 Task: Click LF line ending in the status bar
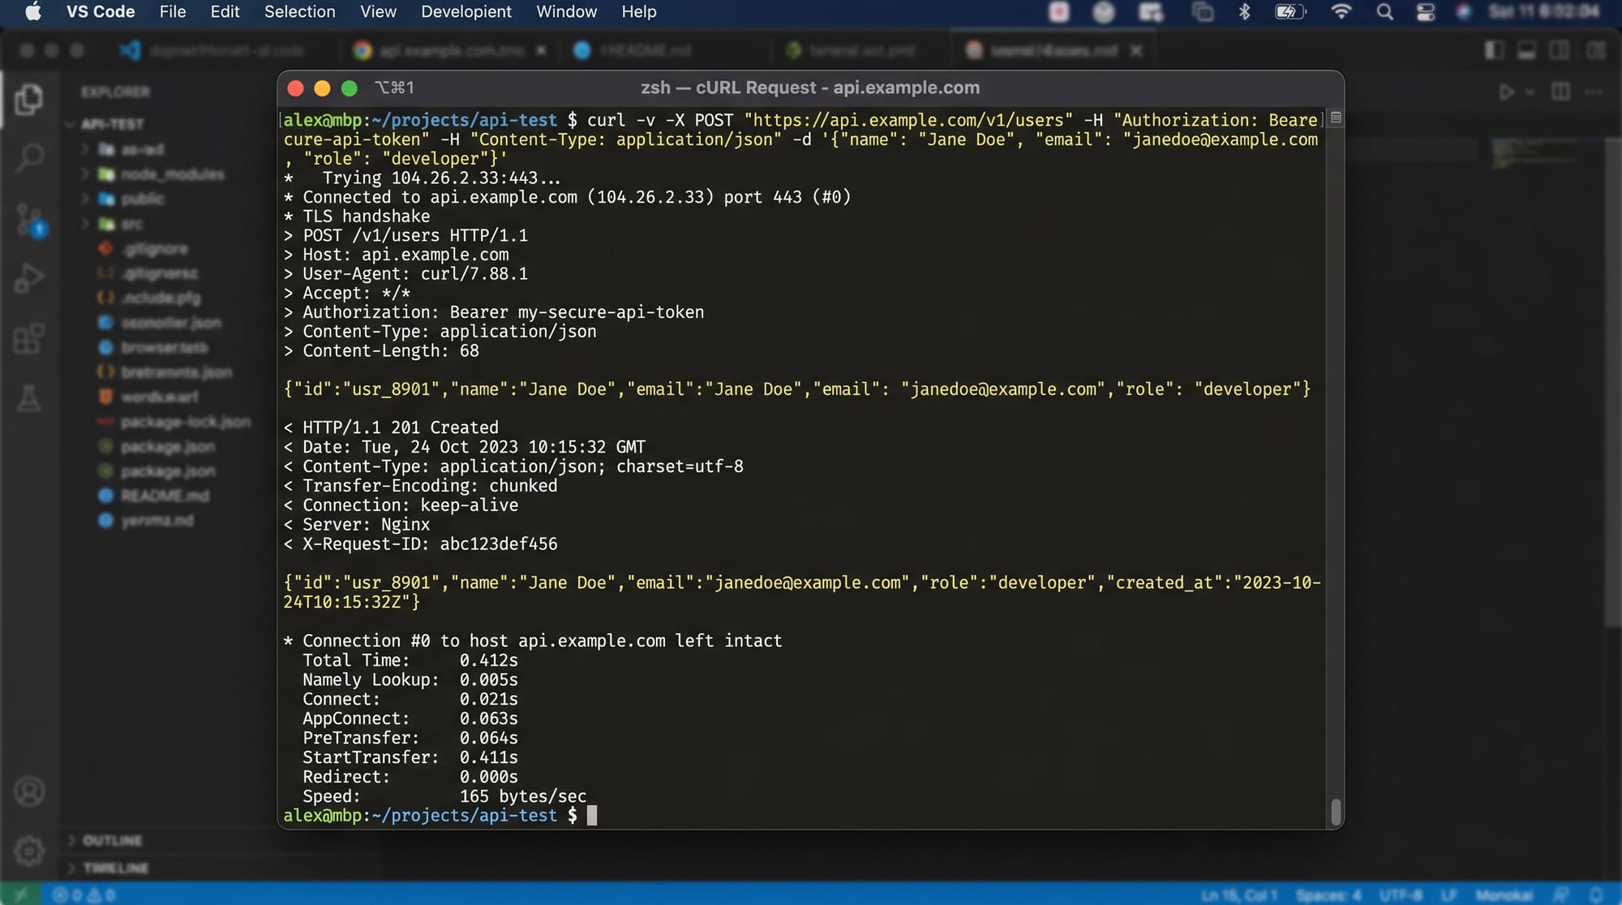(1449, 894)
